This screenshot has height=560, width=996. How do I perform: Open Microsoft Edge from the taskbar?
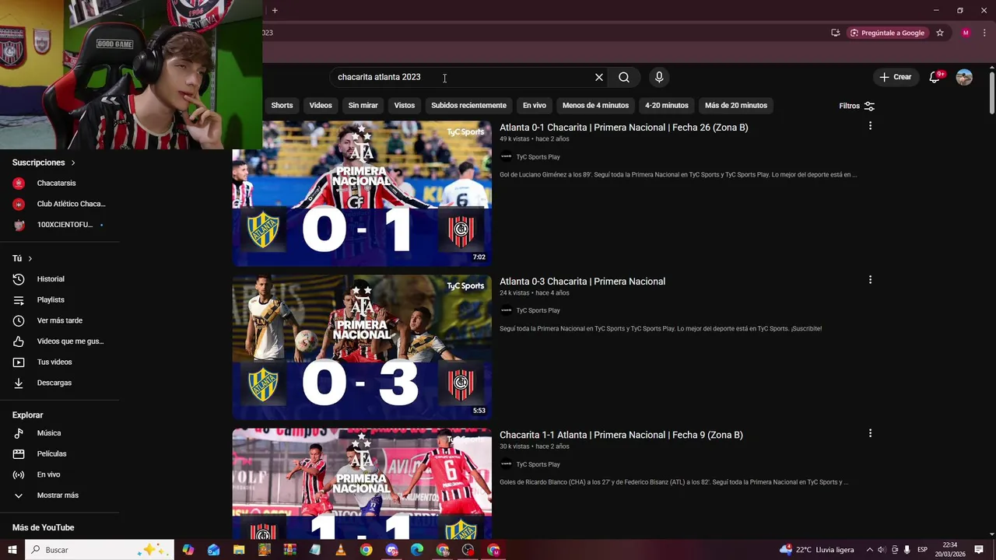[417, 550]
